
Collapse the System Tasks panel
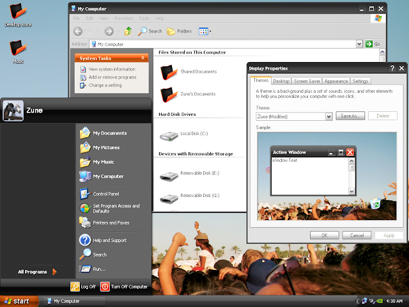click(x=143, y=58)
